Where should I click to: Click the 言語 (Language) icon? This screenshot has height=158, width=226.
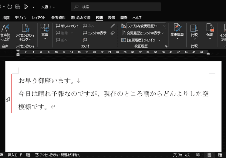(x=45, y=29)
